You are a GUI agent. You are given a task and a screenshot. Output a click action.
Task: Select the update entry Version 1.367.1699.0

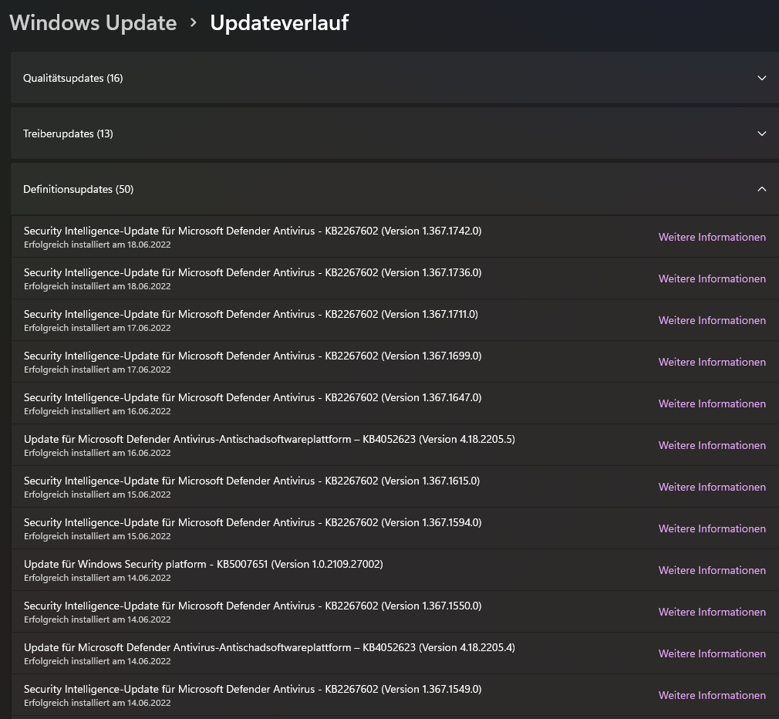(x=395, y=363)
